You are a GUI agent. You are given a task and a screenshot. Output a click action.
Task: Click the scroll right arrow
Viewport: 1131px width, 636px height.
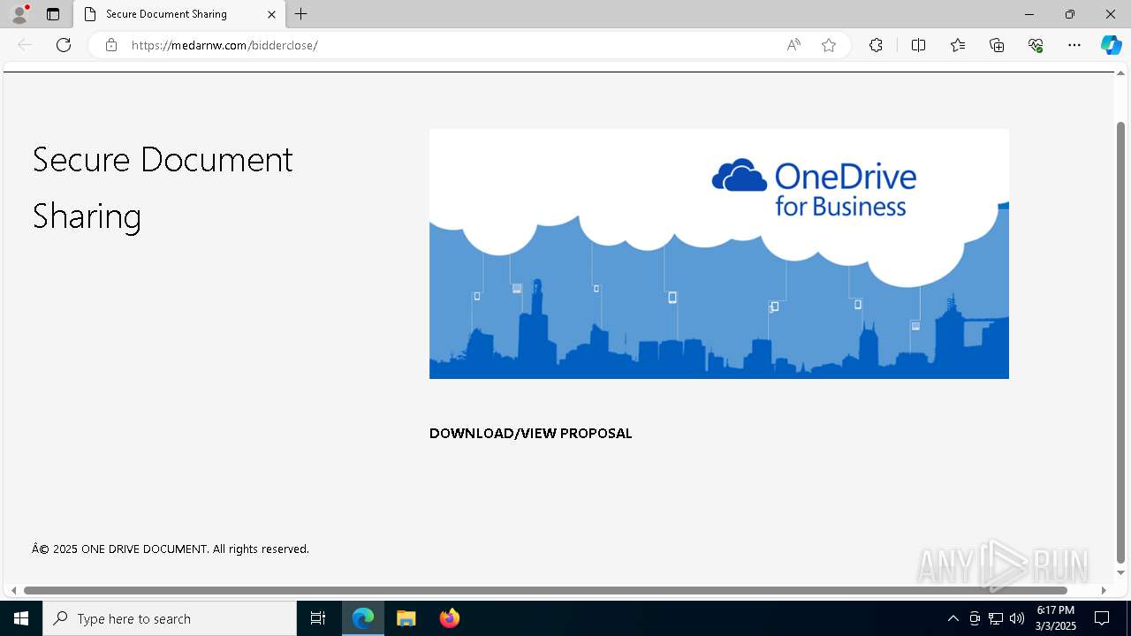click(1104, 590)
